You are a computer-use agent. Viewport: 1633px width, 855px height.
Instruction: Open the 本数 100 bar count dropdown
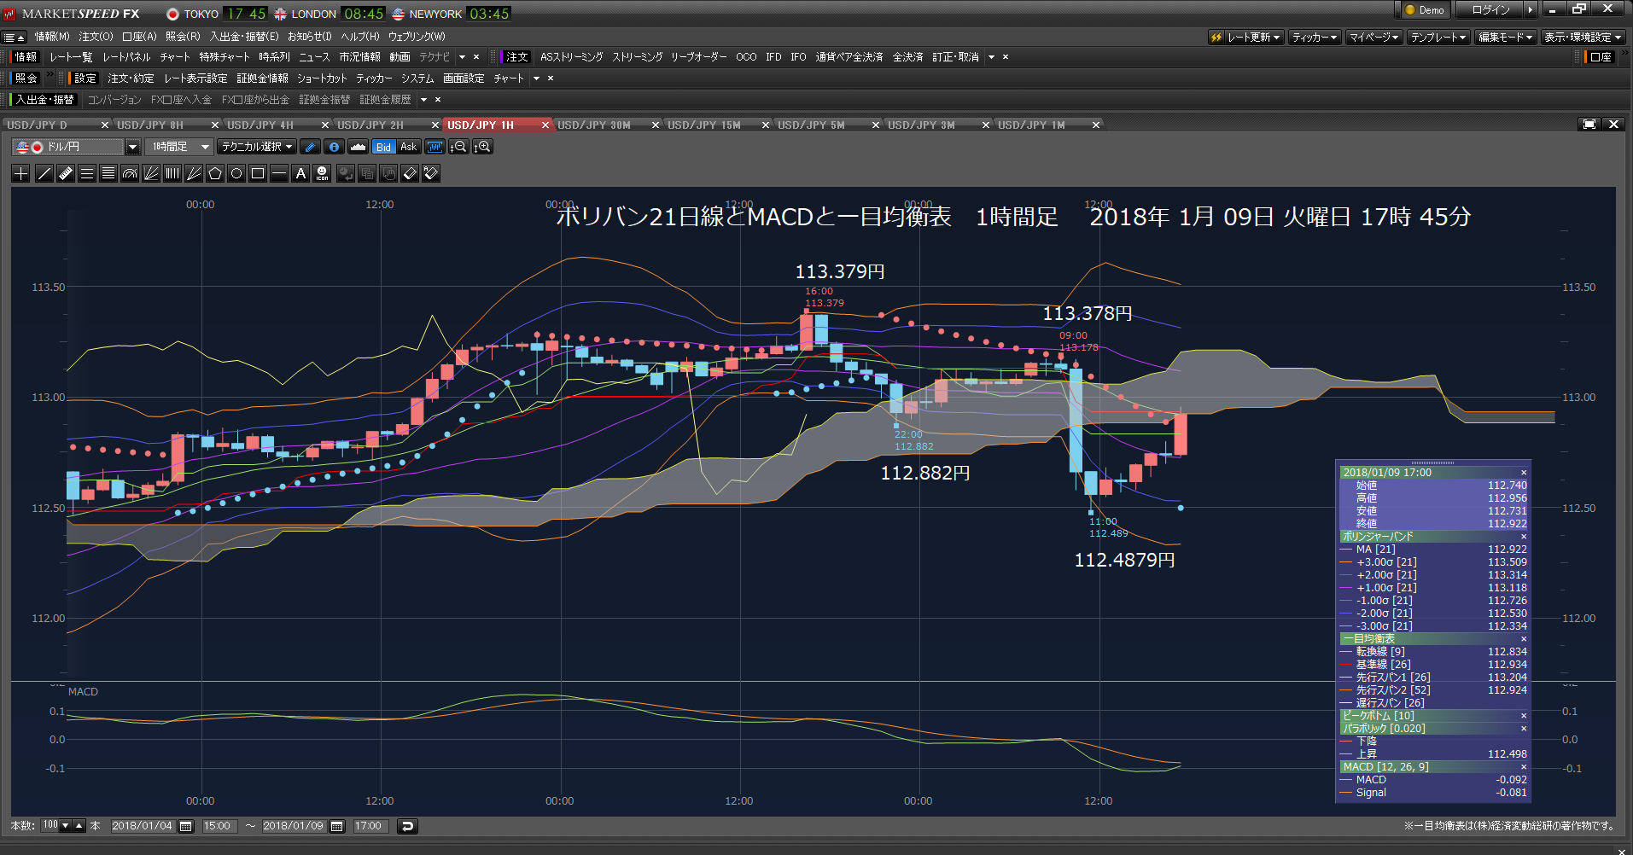coord(65,826)
